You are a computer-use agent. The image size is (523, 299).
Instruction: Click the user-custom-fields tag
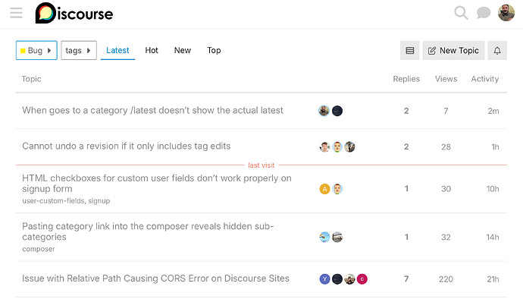[53, 201]
